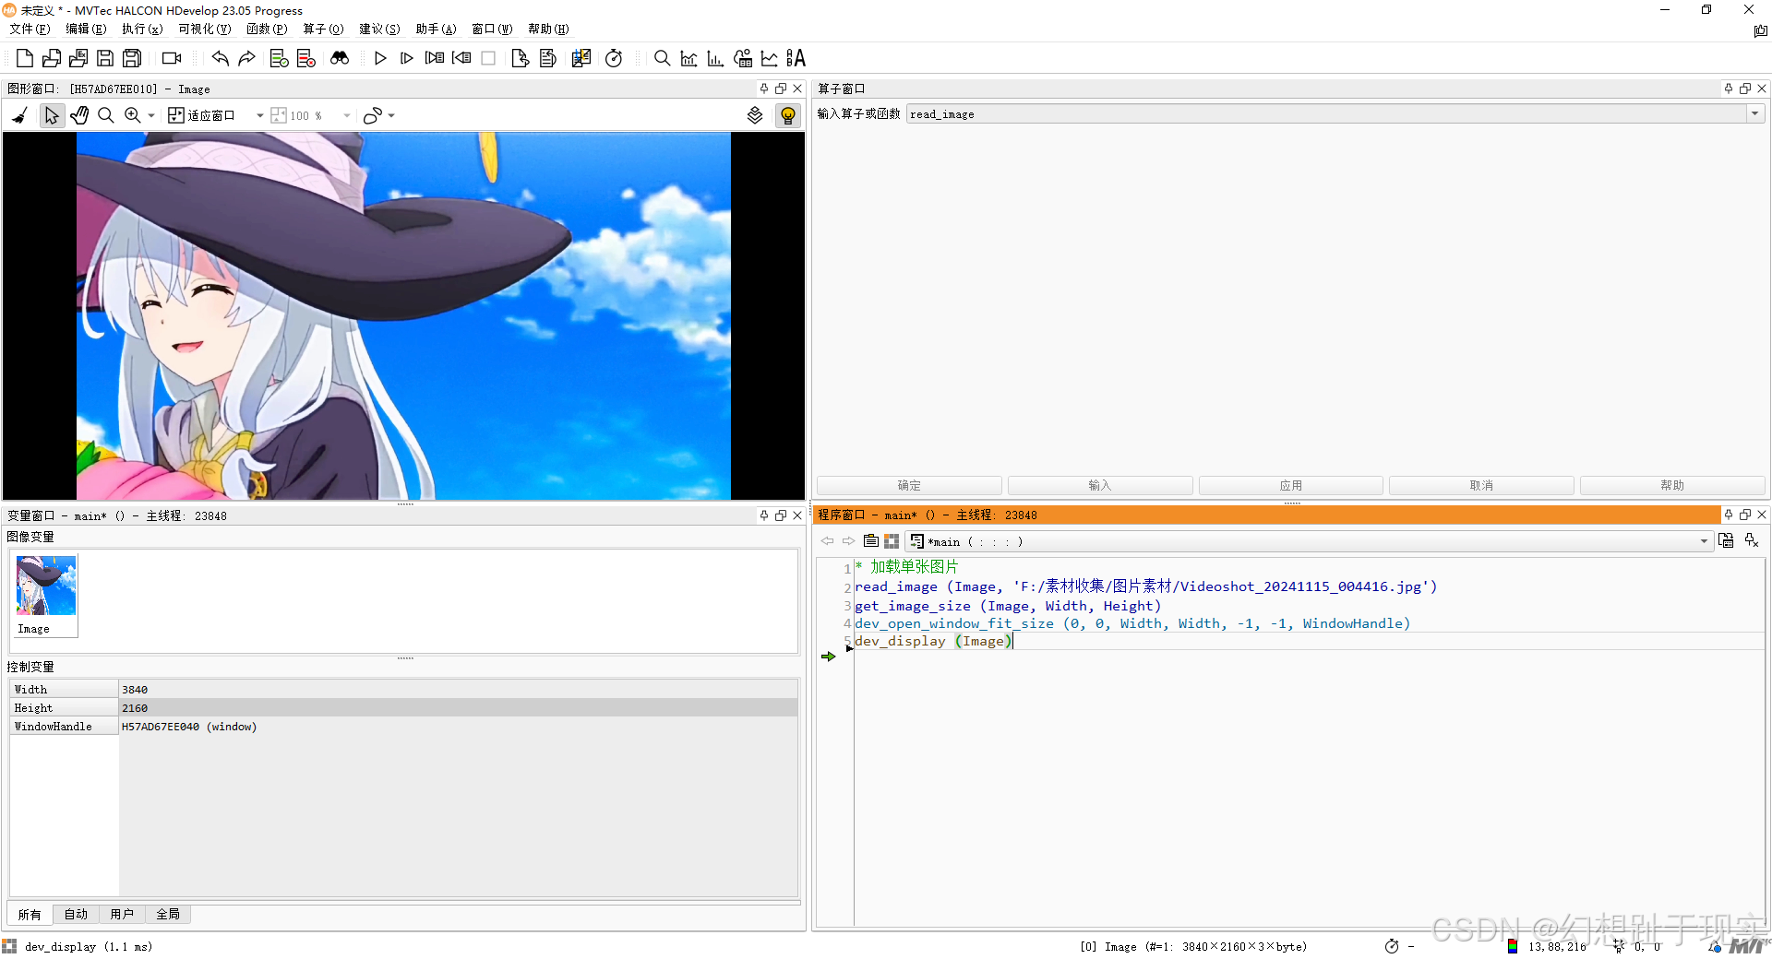This screenshot has height=959, width=1772.
Task: Click the 确定 button in operator window
Action: [909, 486]
